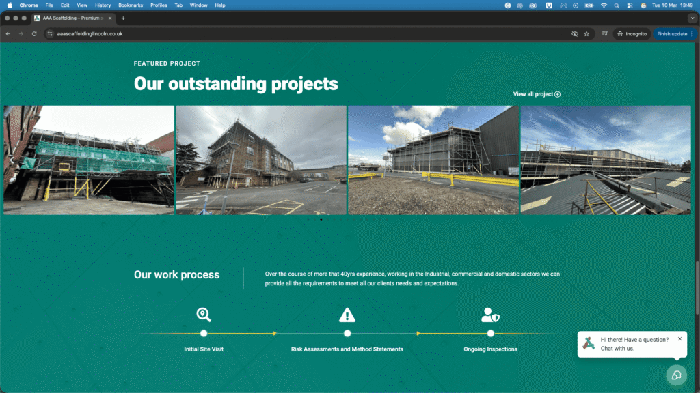
Task: Click the Ongoing Inspections person-shield icon
Action: pos(490,315)
